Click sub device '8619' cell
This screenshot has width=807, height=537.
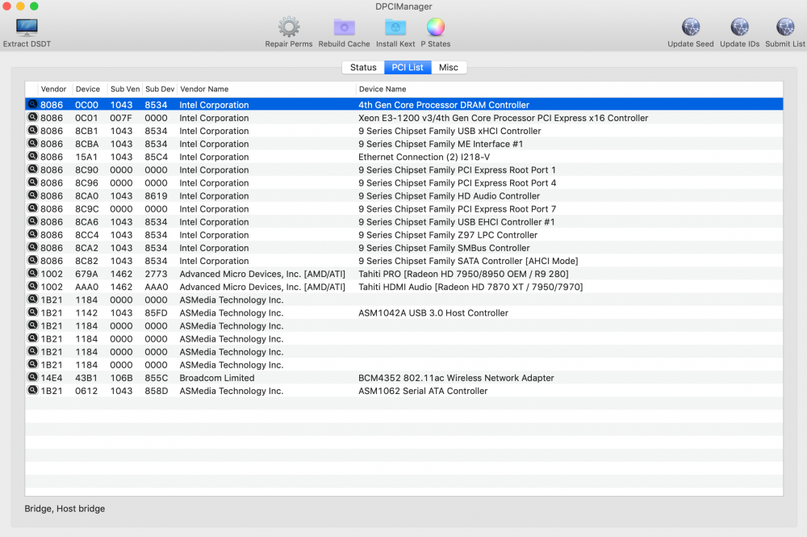156,196
